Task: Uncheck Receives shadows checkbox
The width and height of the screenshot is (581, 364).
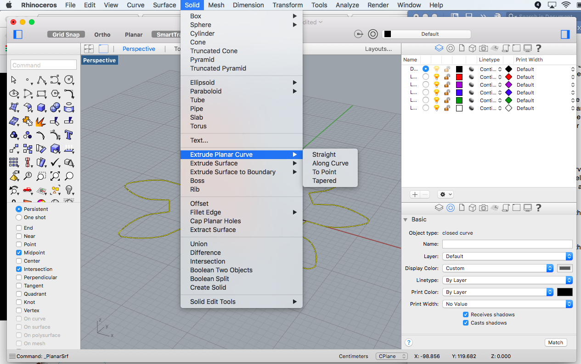Action: (x=466, y=314)
